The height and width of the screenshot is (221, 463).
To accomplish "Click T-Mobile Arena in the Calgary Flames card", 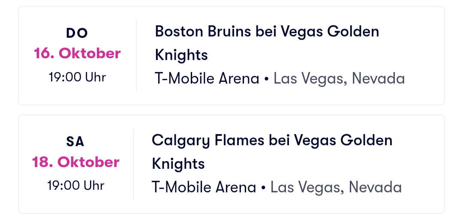I will pyautogui.click(x=204, y=188).
